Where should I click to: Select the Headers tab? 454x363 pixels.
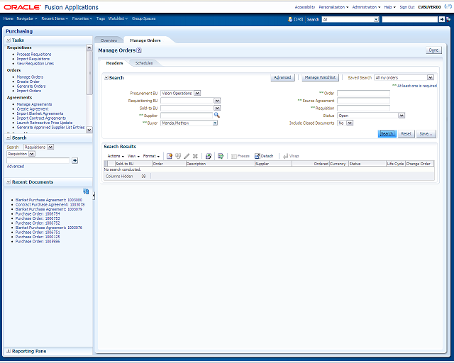point(114,63)
